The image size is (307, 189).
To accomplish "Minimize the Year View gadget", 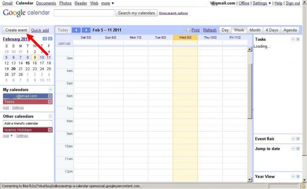I will pos(293,176).
